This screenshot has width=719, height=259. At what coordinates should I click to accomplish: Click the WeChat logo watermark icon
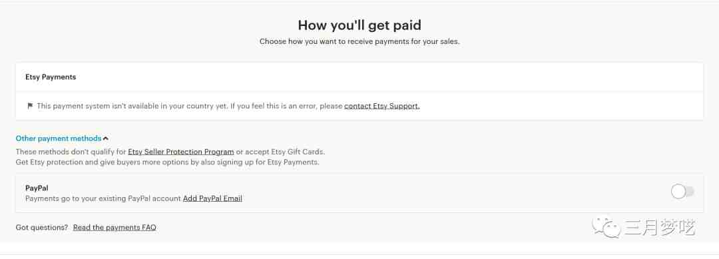tap(605, 226)
